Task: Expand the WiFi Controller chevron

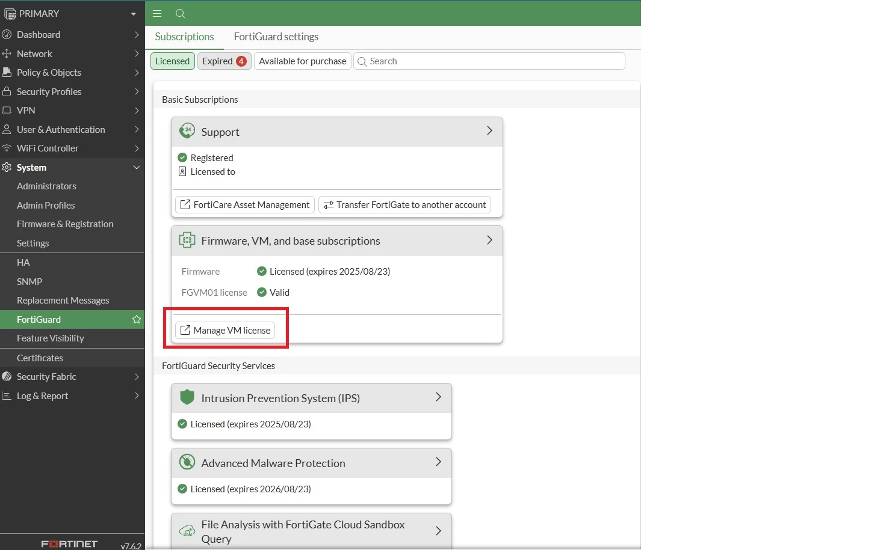Action: point(137,148)
